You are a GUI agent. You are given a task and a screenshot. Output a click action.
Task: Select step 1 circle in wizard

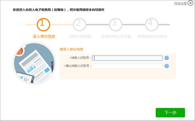(44, 25)
